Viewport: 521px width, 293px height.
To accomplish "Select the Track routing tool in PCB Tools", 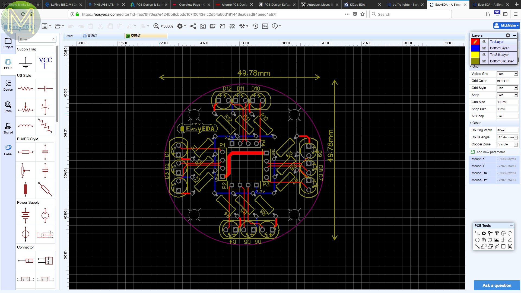I will tap(477, 233).
